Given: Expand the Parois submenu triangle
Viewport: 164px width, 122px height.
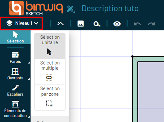Looking at the screenshot, I should tap(29, 63).
